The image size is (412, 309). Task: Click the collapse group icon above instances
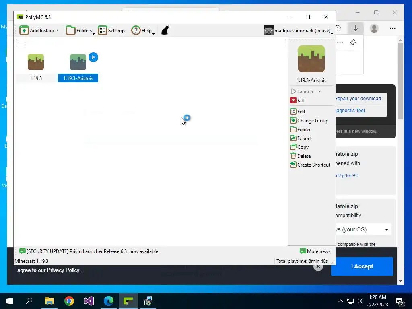[x=22, y=45]
